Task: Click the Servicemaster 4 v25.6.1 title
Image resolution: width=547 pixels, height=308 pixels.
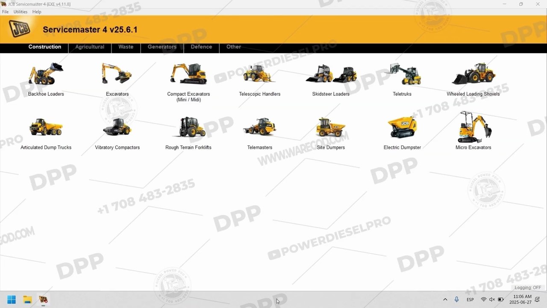Action: [x=90, y=30]
